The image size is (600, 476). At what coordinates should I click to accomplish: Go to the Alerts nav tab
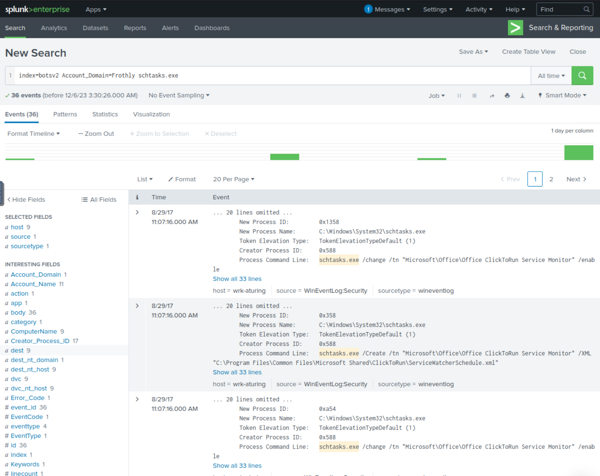(x=170, y=28)
